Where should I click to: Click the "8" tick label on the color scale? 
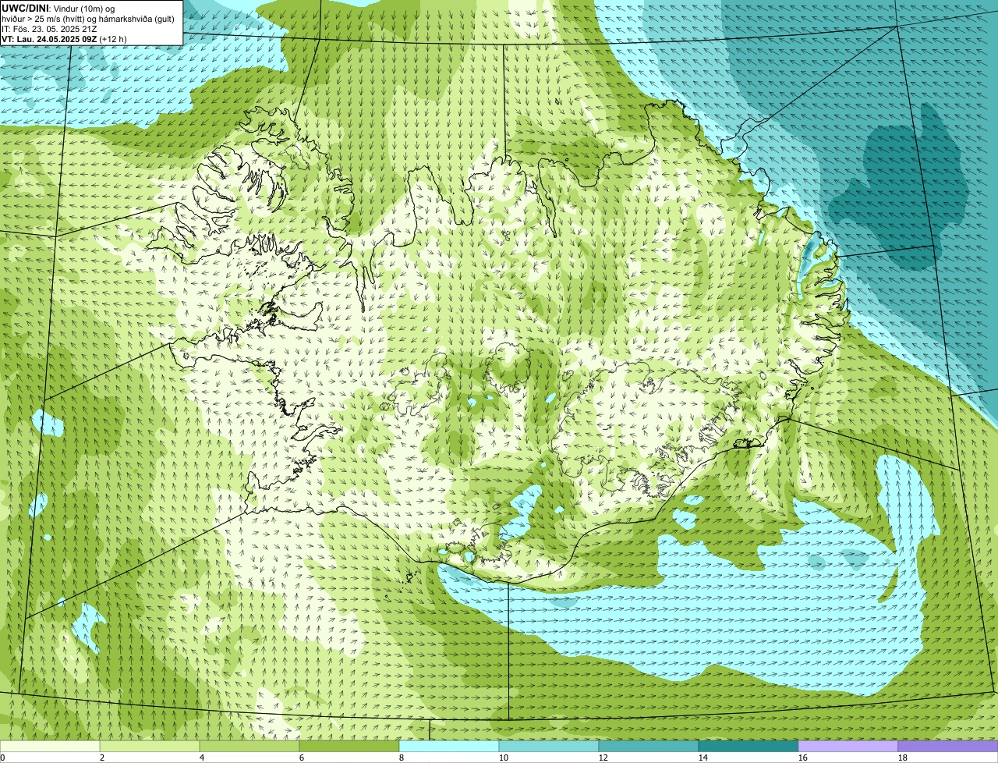tap(402, 758)
